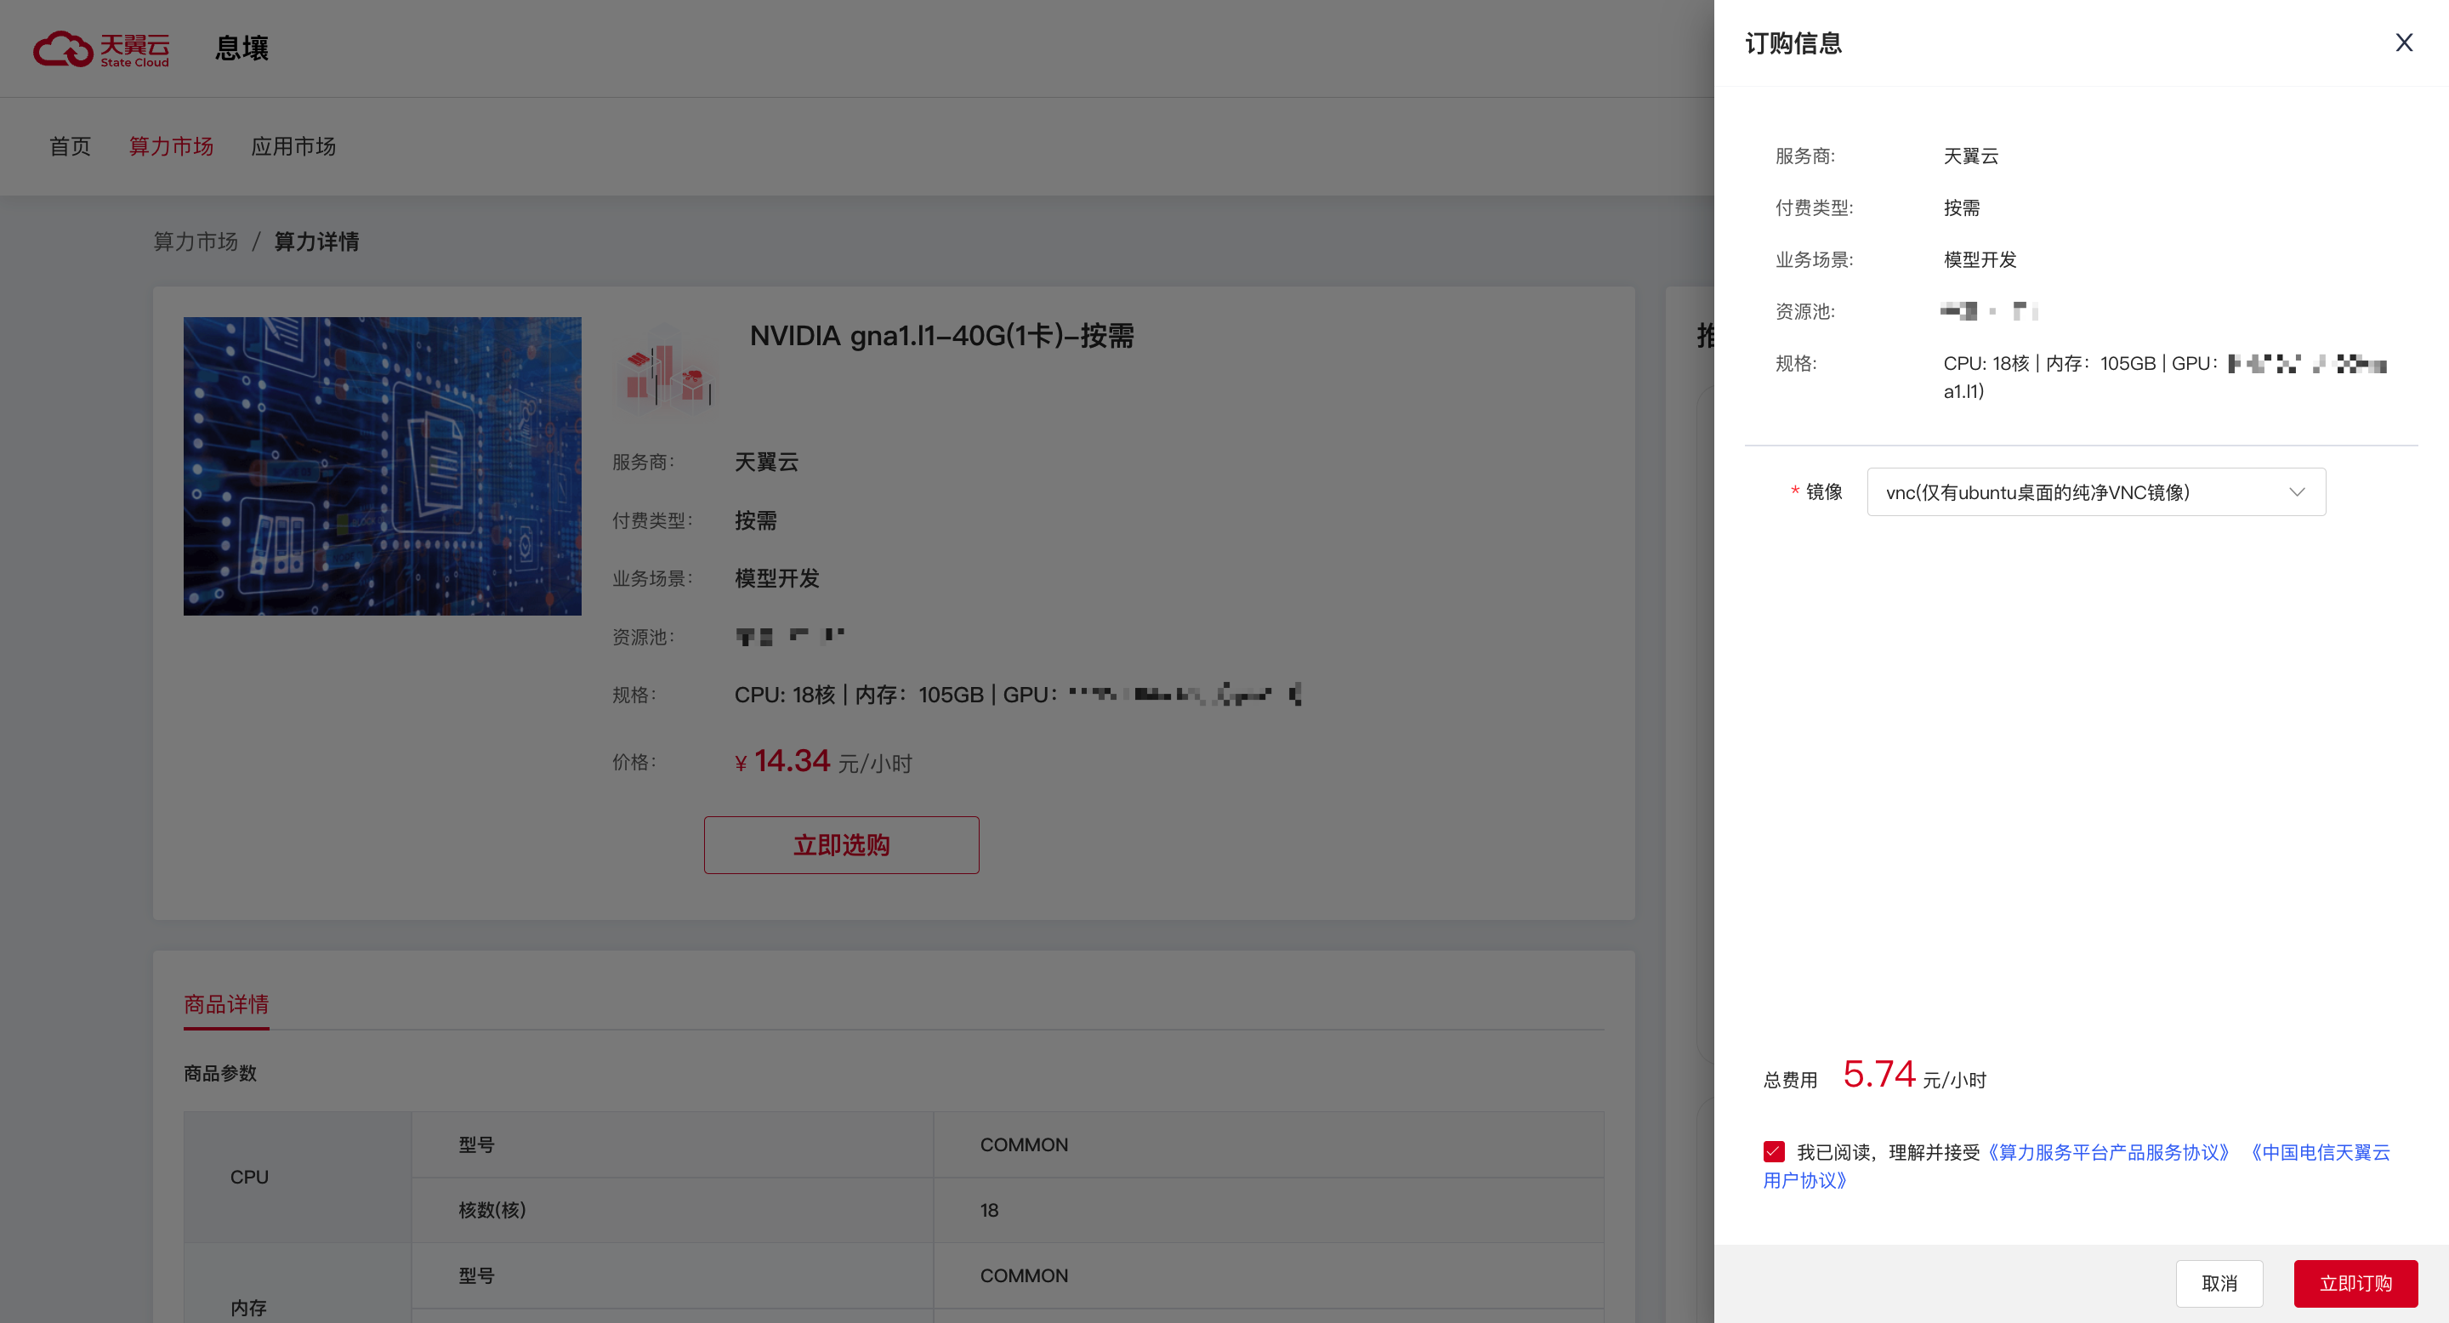Click the 取消 button

(2219, 1283)
